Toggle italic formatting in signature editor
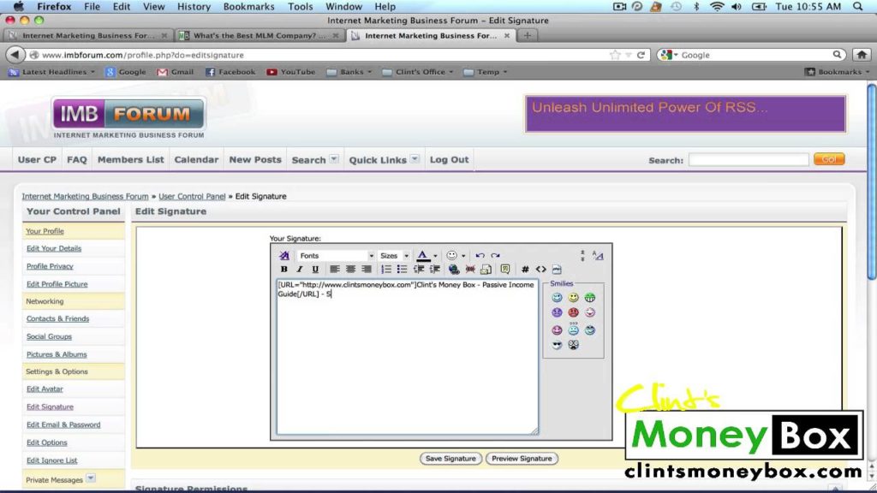Viewport: 877px width, 493px height. click(299, 270)
